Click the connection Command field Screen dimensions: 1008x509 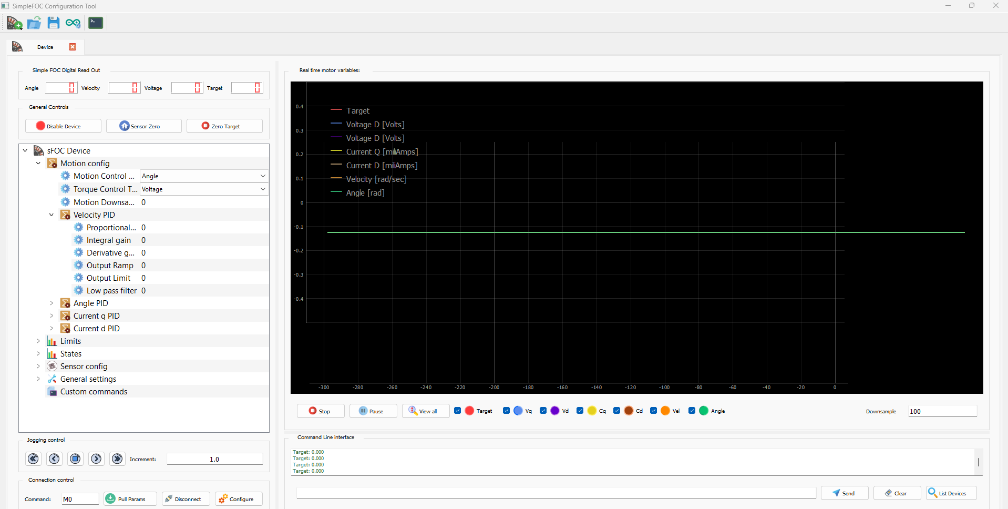point(80,499)
